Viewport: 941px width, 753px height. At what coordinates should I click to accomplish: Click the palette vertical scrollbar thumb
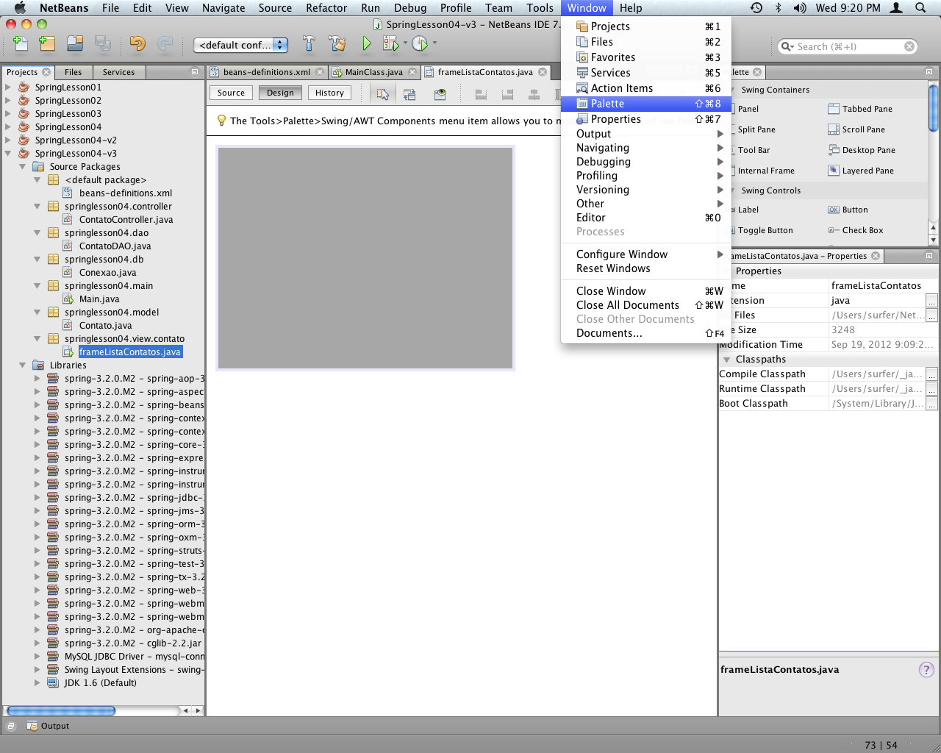tap(933, 108)
